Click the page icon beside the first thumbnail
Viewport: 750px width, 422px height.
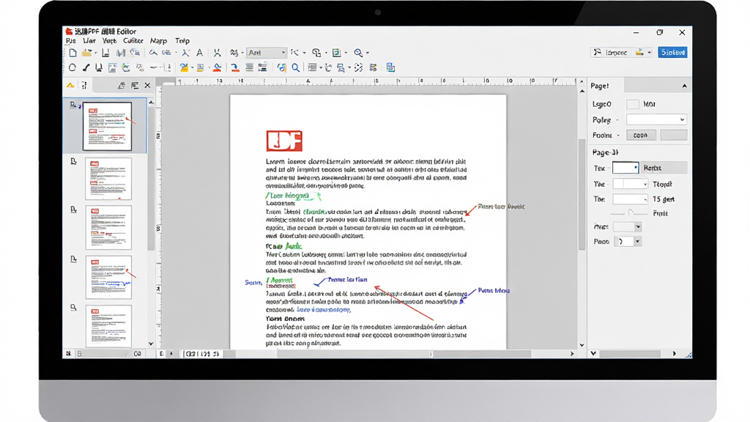(73, 105)
